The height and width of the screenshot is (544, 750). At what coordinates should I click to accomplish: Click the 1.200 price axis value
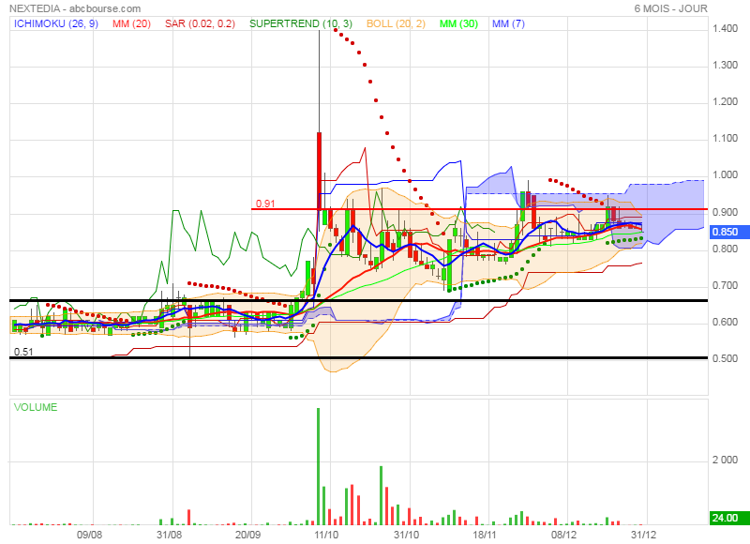(725, 102)
